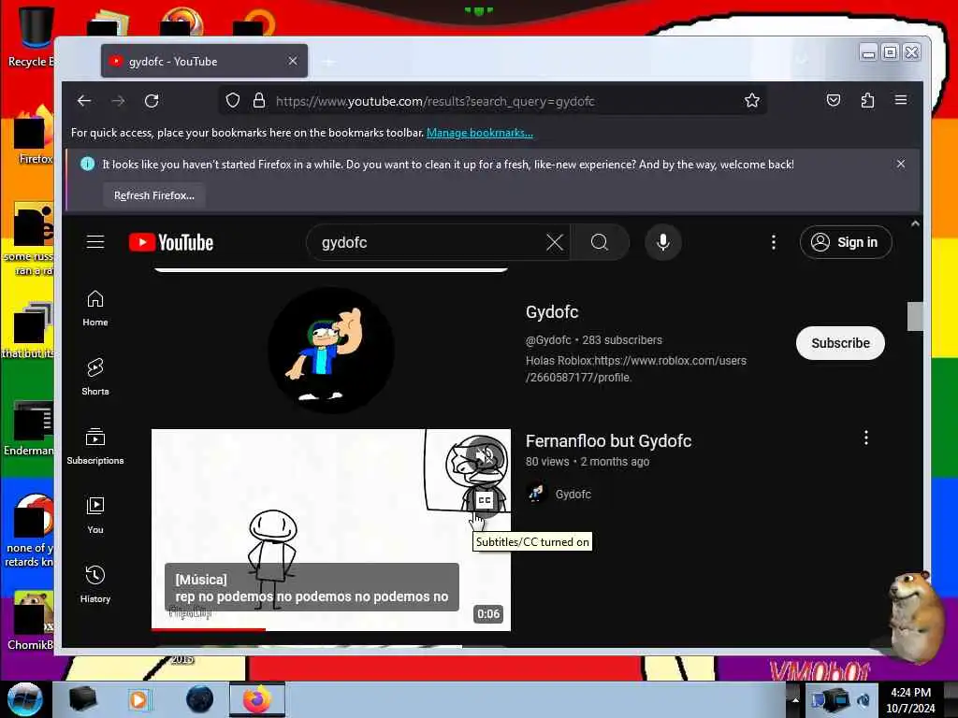Viewport: 958px width, 718px height.
Task: Open globe browser taskbar icon
Action: coord(200,699)
